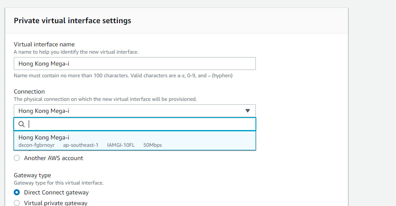Click the IAMGI-10FL location text in option
Screen dimensions: 396x206
[121, 145]
